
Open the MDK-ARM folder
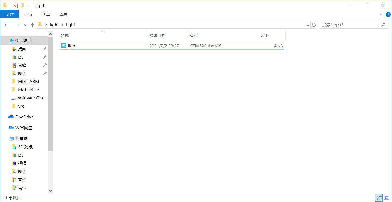pos(28,82)
